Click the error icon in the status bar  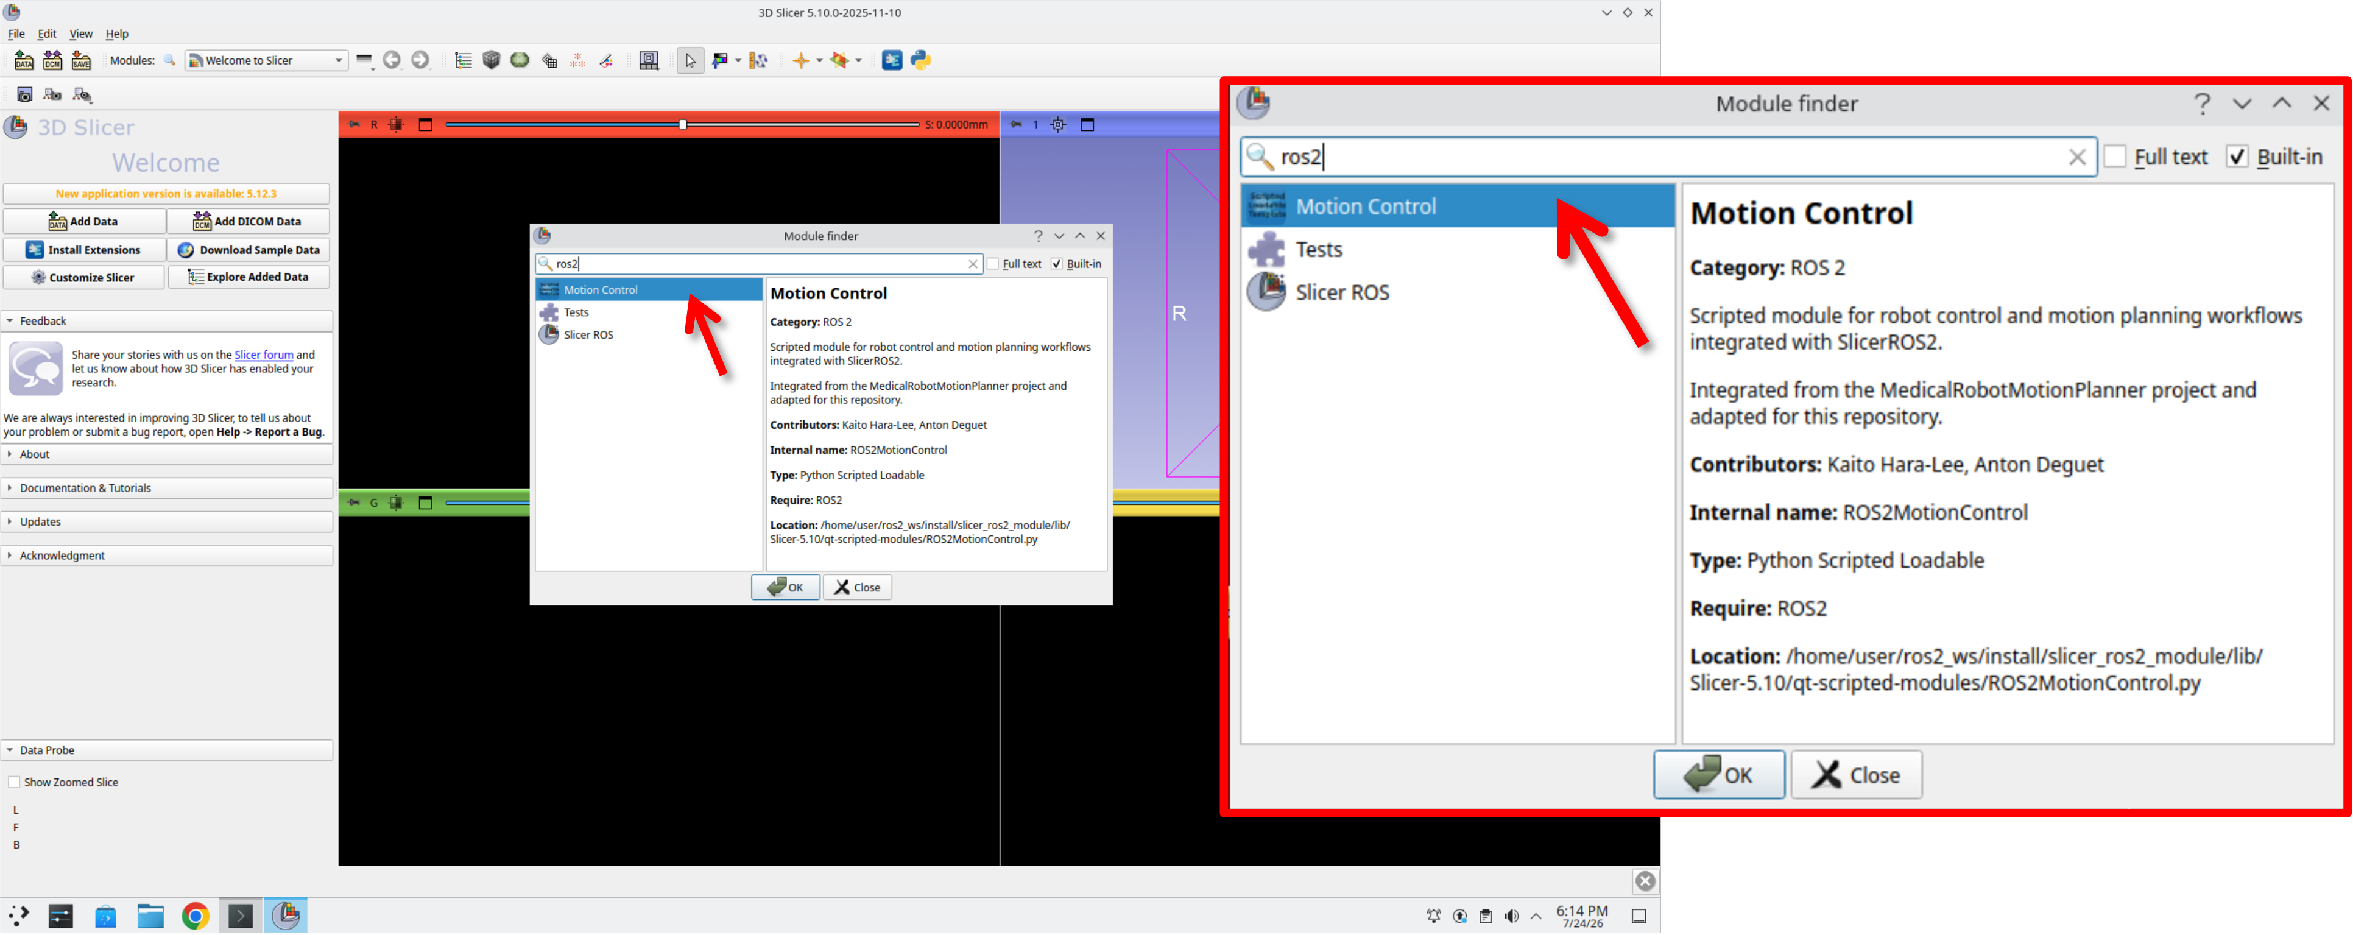1645,881
